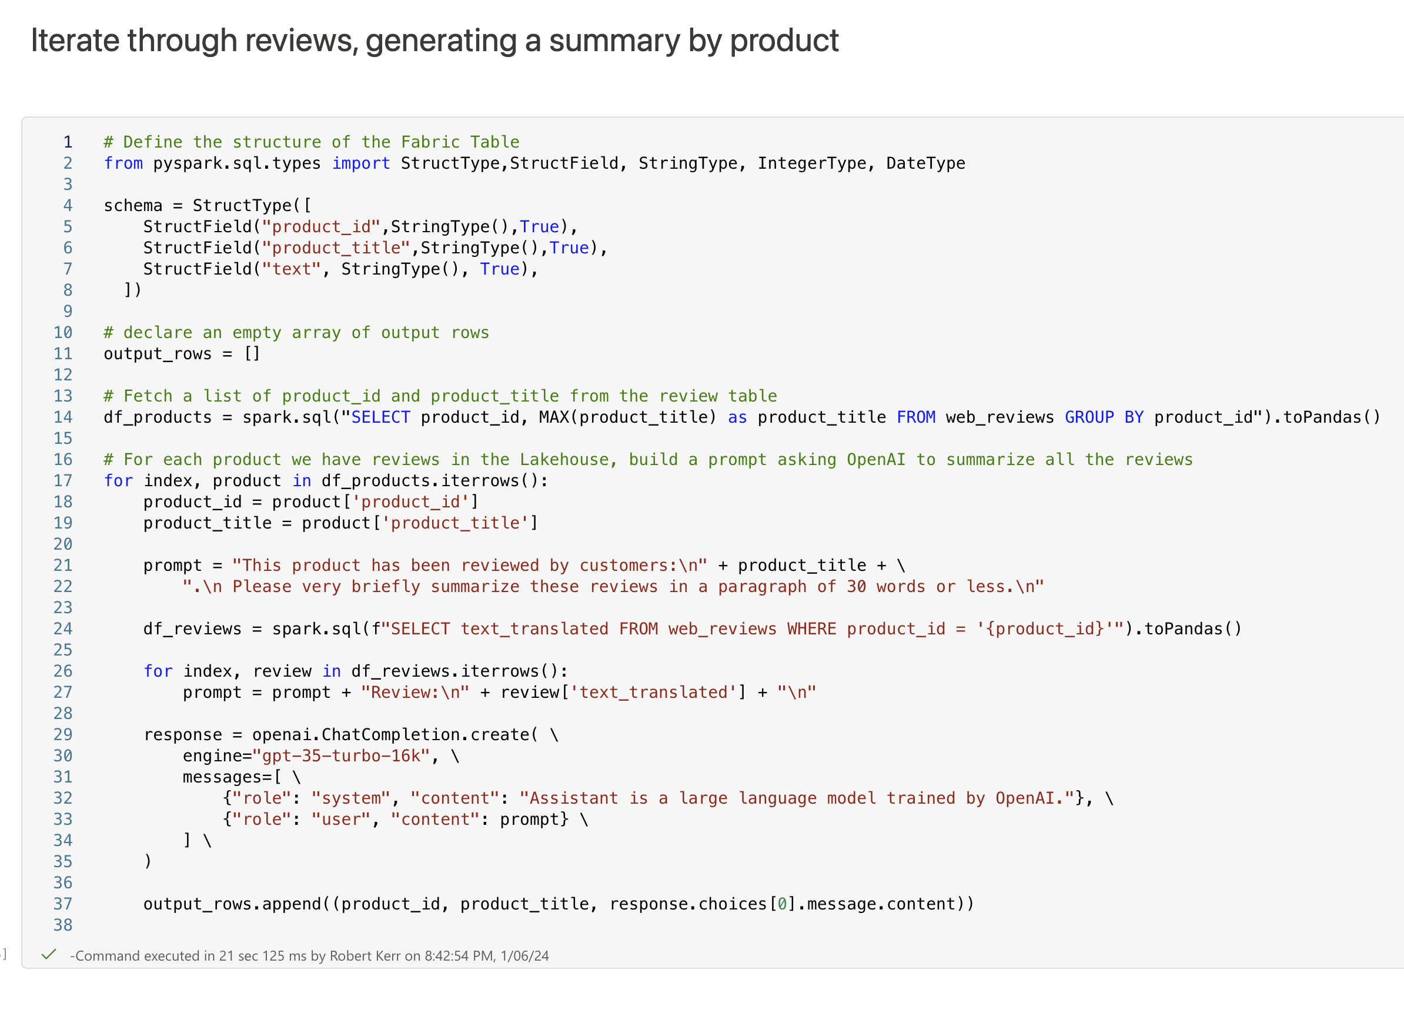The image size is (1404, 1010).
Task: Click the green execution success checkmark
Action: (x=48, y=954)
